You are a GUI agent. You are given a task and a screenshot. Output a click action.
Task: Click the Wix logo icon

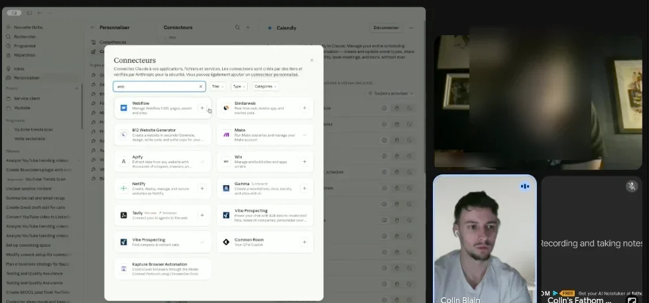[x=226, y=161]
